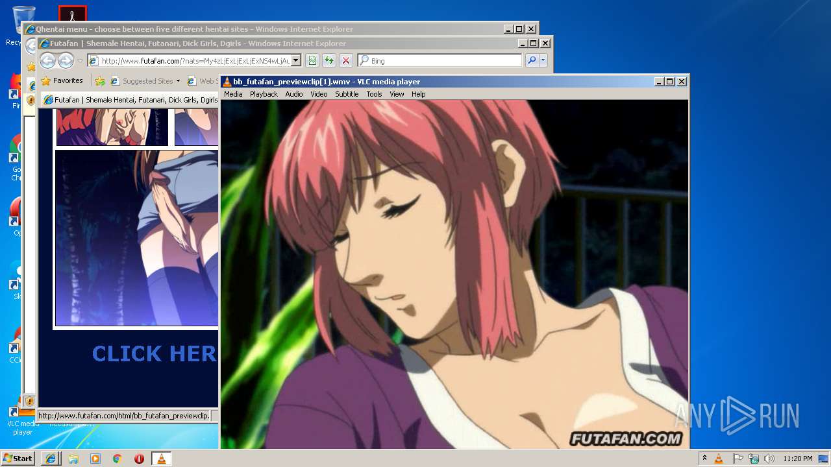Click the Stop loading X icon in Internet Explorer
Screen dimensions: 831x467
click(x=346, y=60)
